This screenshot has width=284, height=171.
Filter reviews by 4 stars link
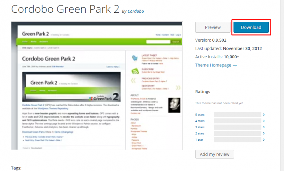[x=200, y=121]
